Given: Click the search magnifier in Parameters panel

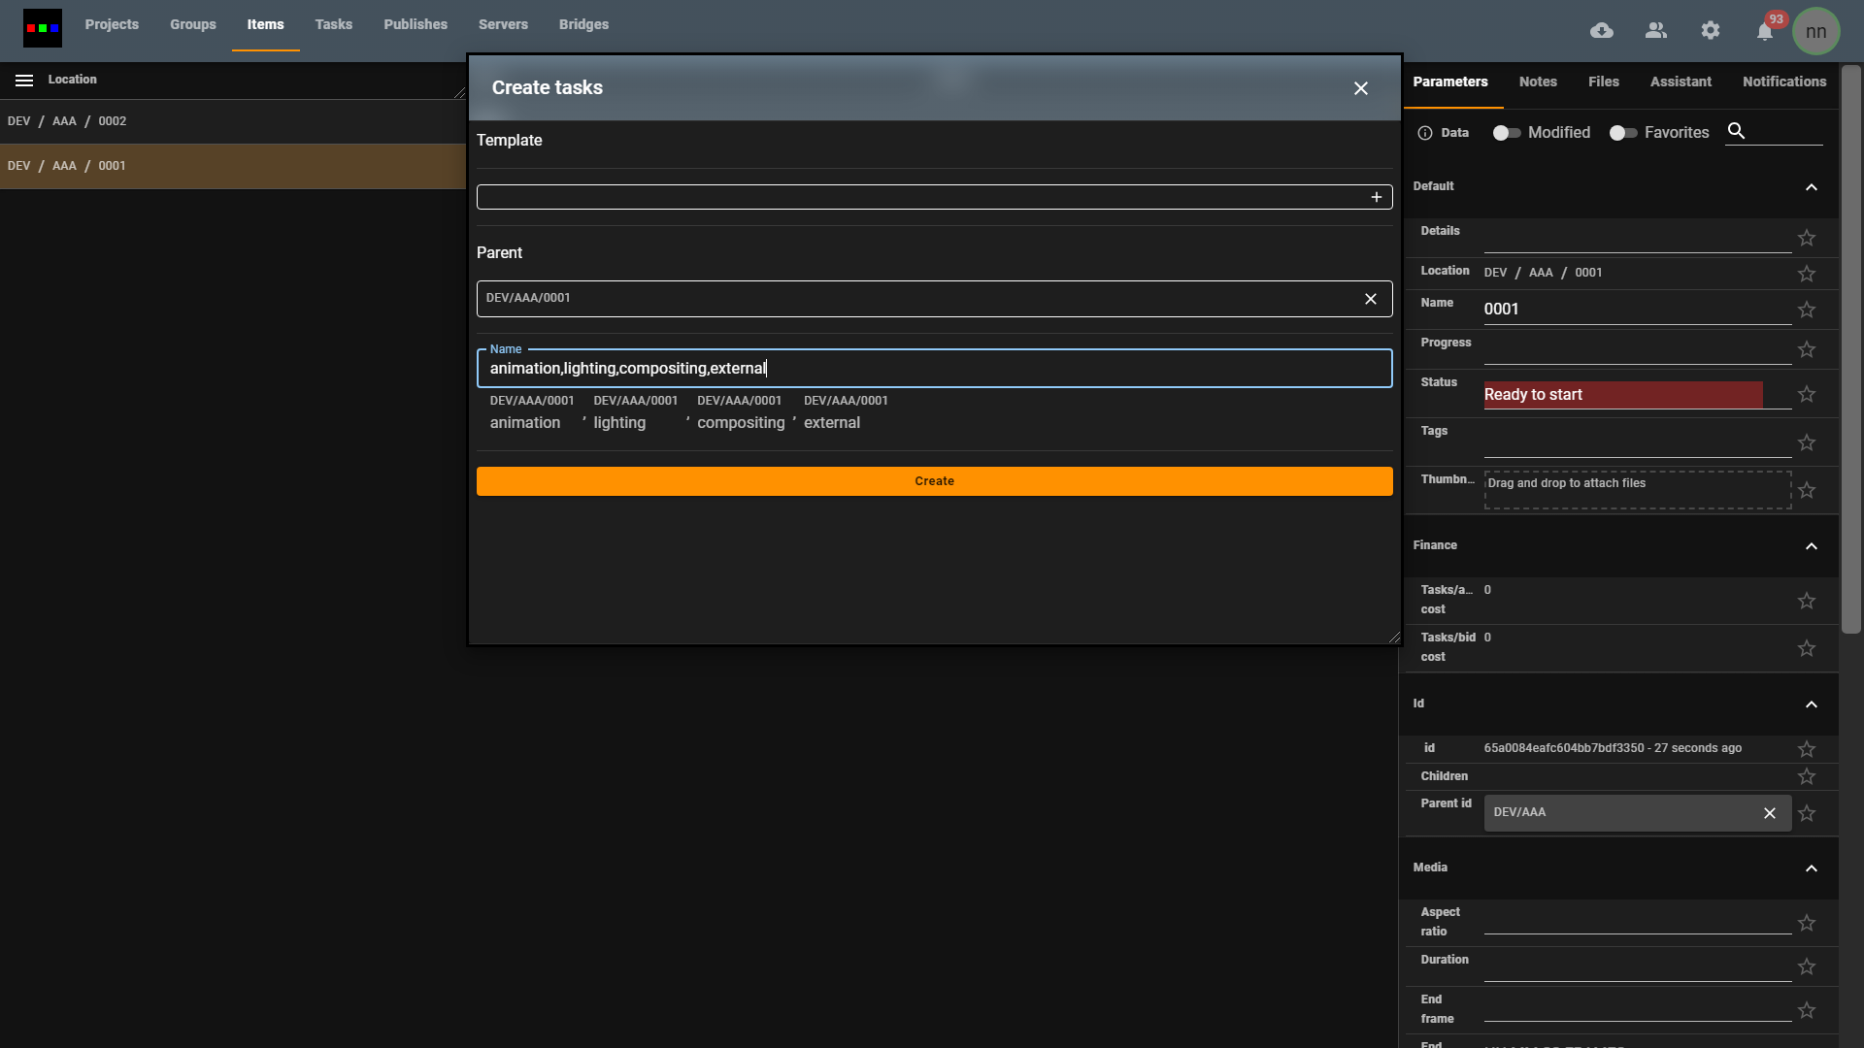Looking at the screenshot, I should [x=1738, y=131].
